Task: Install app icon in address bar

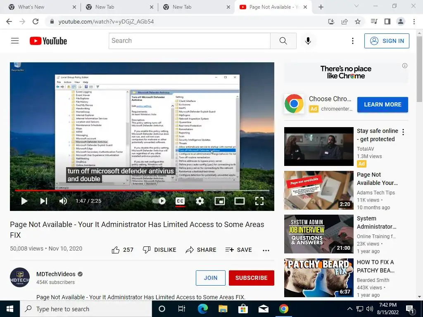Action: pyautogui.click(x=331, y=21)
